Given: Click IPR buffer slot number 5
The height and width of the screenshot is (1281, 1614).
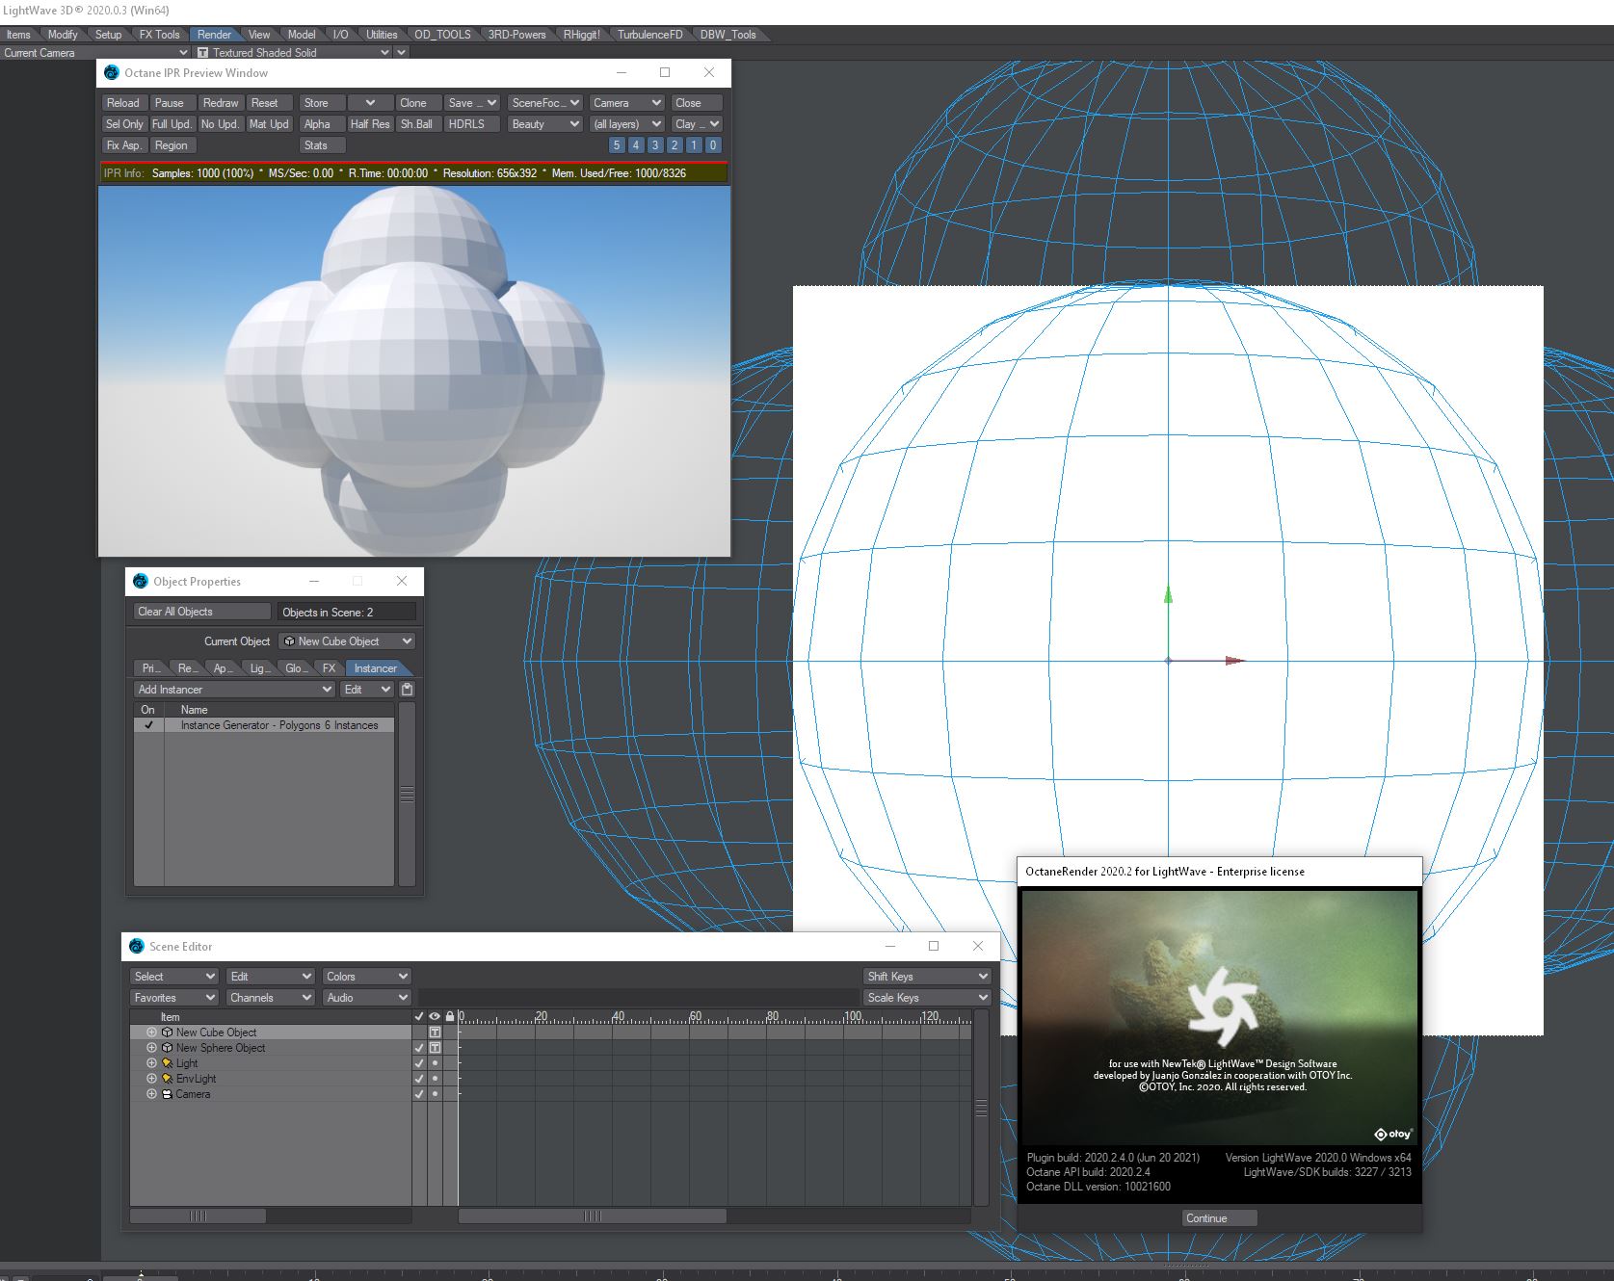Looking at the screenshot, I should point(617,145).
